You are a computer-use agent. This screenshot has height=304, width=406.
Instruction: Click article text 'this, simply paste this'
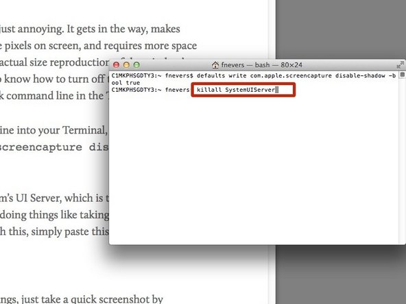tap(58, 231)
